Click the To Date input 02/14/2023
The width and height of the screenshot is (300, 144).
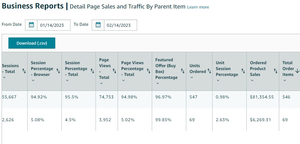point(120,25)
